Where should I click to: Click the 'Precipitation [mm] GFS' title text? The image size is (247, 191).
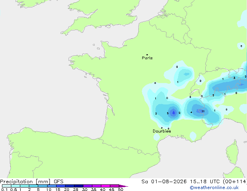coord(32,182)
